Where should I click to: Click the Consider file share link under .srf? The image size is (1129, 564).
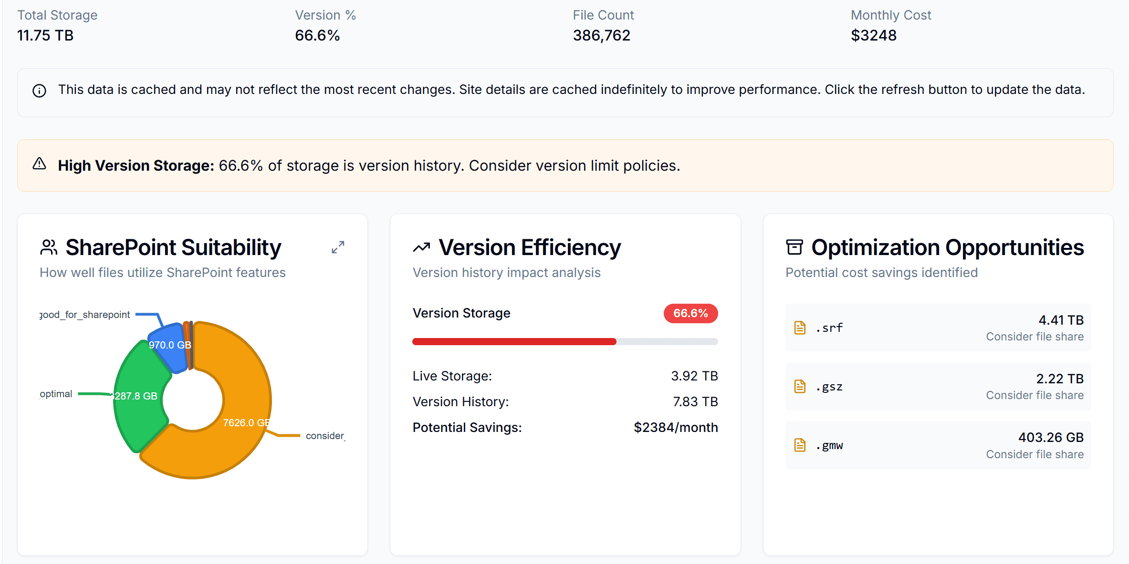[1035, 336]
